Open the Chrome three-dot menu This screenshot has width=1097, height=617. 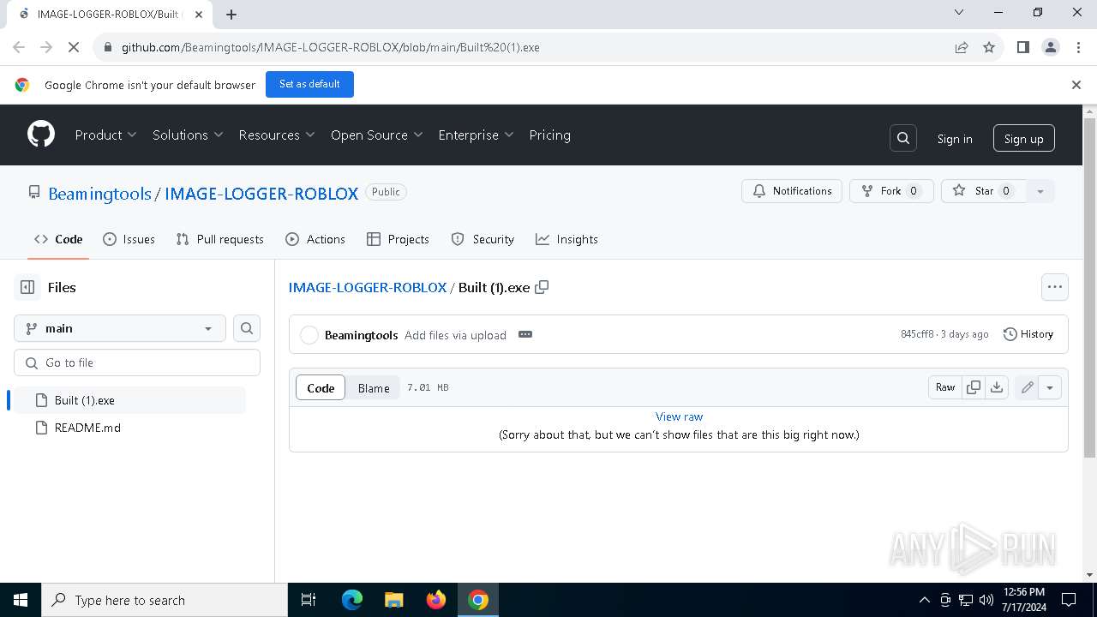point(1078,47)
